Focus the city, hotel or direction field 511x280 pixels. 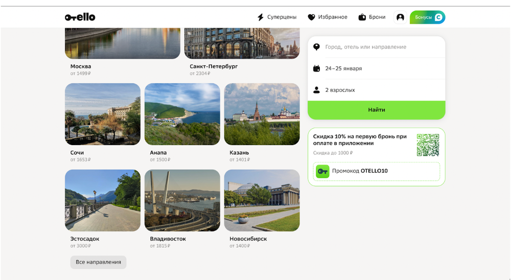click(377, 47)
